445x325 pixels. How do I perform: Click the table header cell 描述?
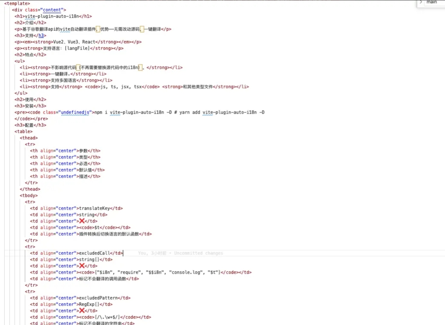pos(65,176)
